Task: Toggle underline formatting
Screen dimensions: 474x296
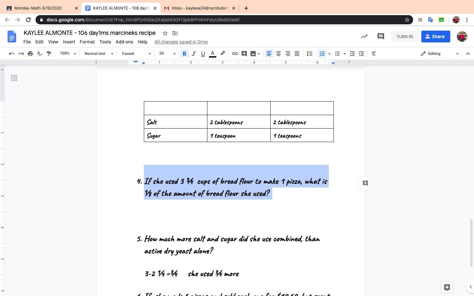Action: pos(203,54)
